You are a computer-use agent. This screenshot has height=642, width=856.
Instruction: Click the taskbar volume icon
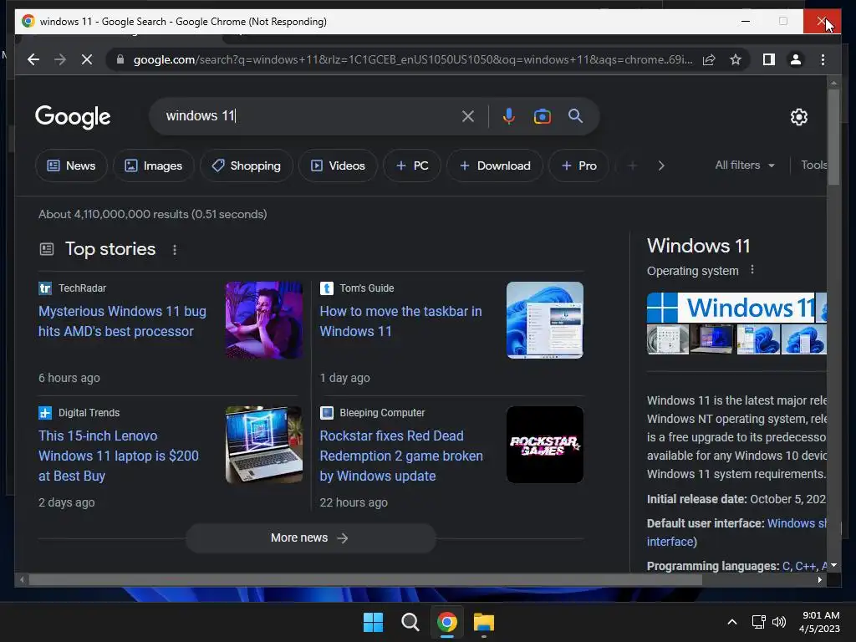click(779, 622)
